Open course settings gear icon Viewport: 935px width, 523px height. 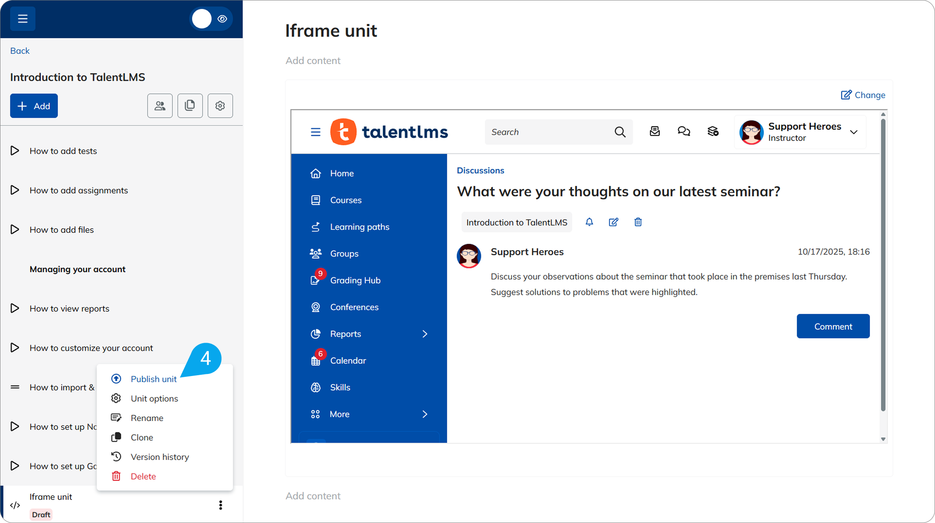pos(220,106)
